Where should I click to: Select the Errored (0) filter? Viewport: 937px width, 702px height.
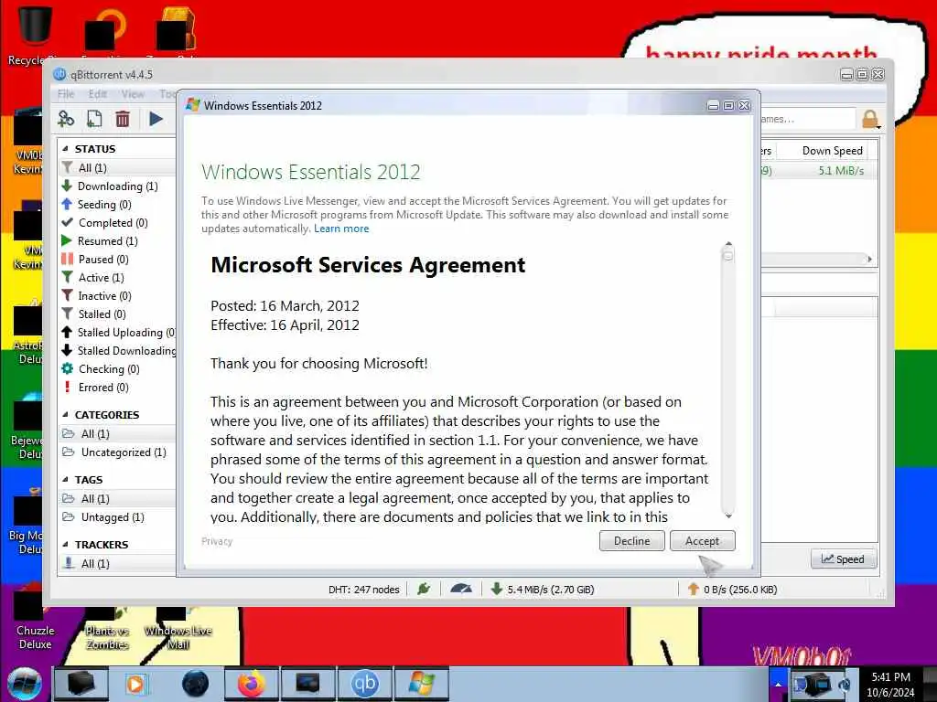pos(118,388)
